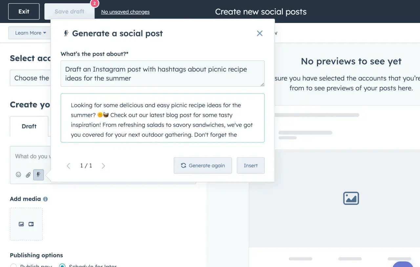This screenshot has width=420, height=267.
Task: Go to the next generated result
Action: (x=103, y=166)
